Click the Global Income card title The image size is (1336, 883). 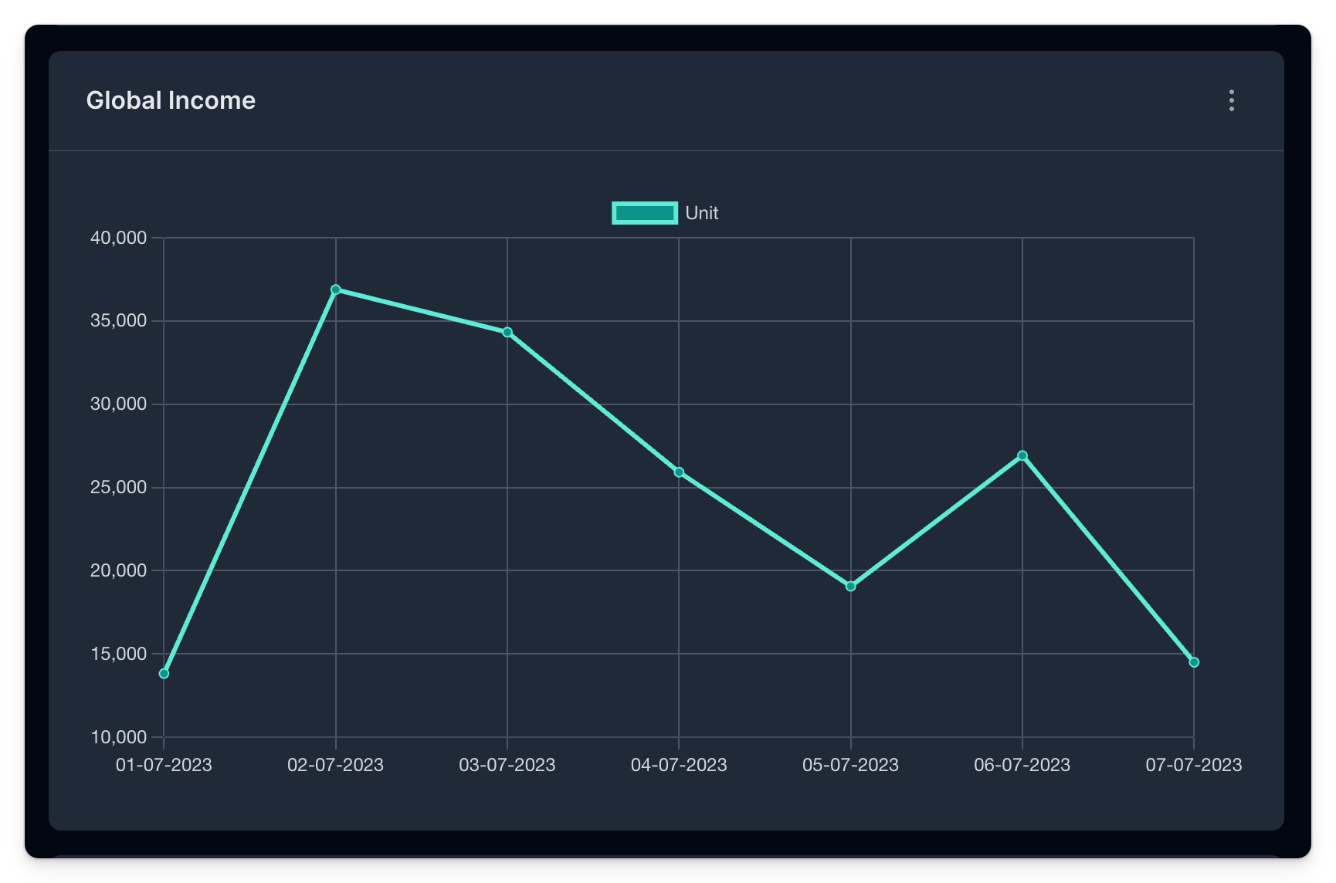[171, 100]
